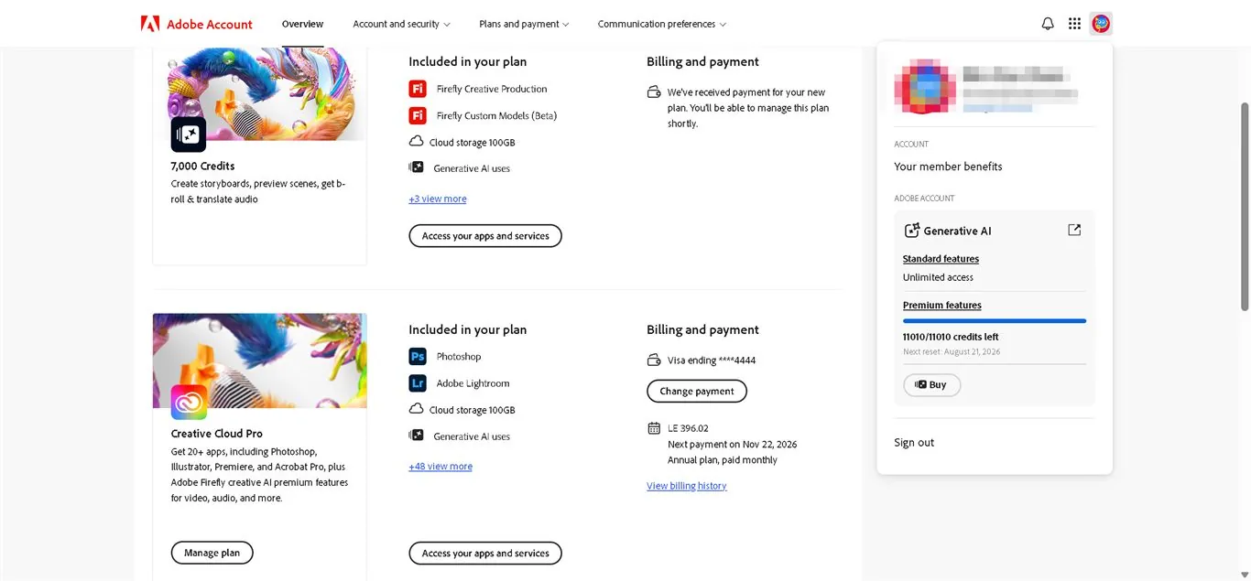Expand Communication preferences menu
1251x581 pixels.
point(662,24)
